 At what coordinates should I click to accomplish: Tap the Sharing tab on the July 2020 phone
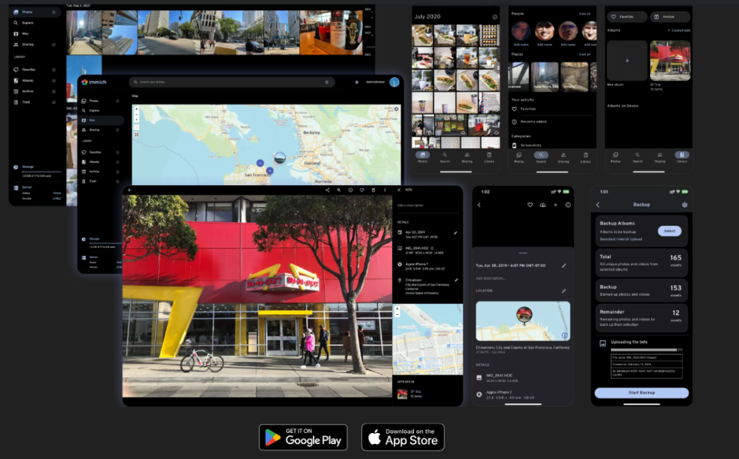[467, 157]
